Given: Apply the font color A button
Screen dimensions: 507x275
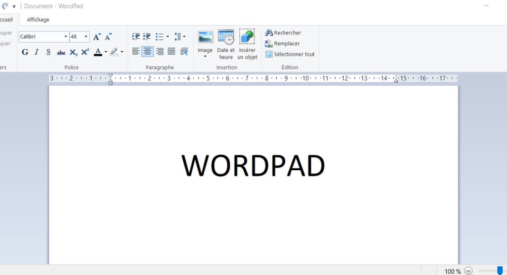Looking at the screenshot, I should [98, 52].
